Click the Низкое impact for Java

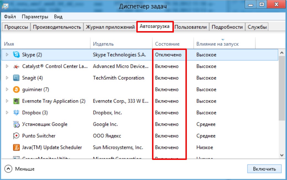[x=205, y=147]
